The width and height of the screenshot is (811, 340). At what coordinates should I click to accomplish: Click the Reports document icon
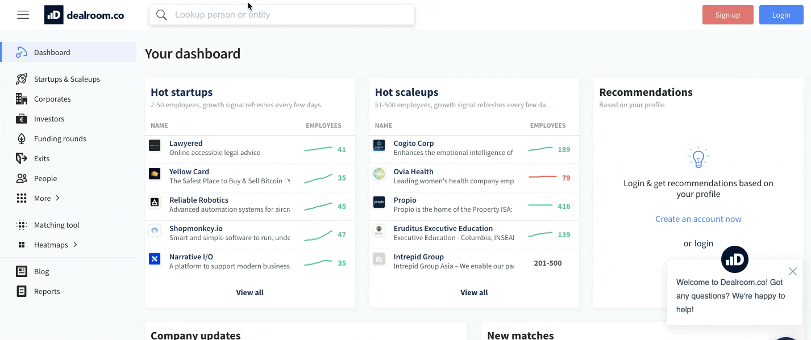pos(22,291)
